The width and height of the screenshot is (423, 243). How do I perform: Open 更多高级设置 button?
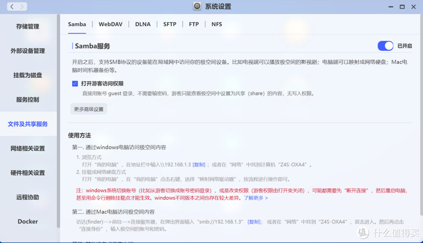89,109
